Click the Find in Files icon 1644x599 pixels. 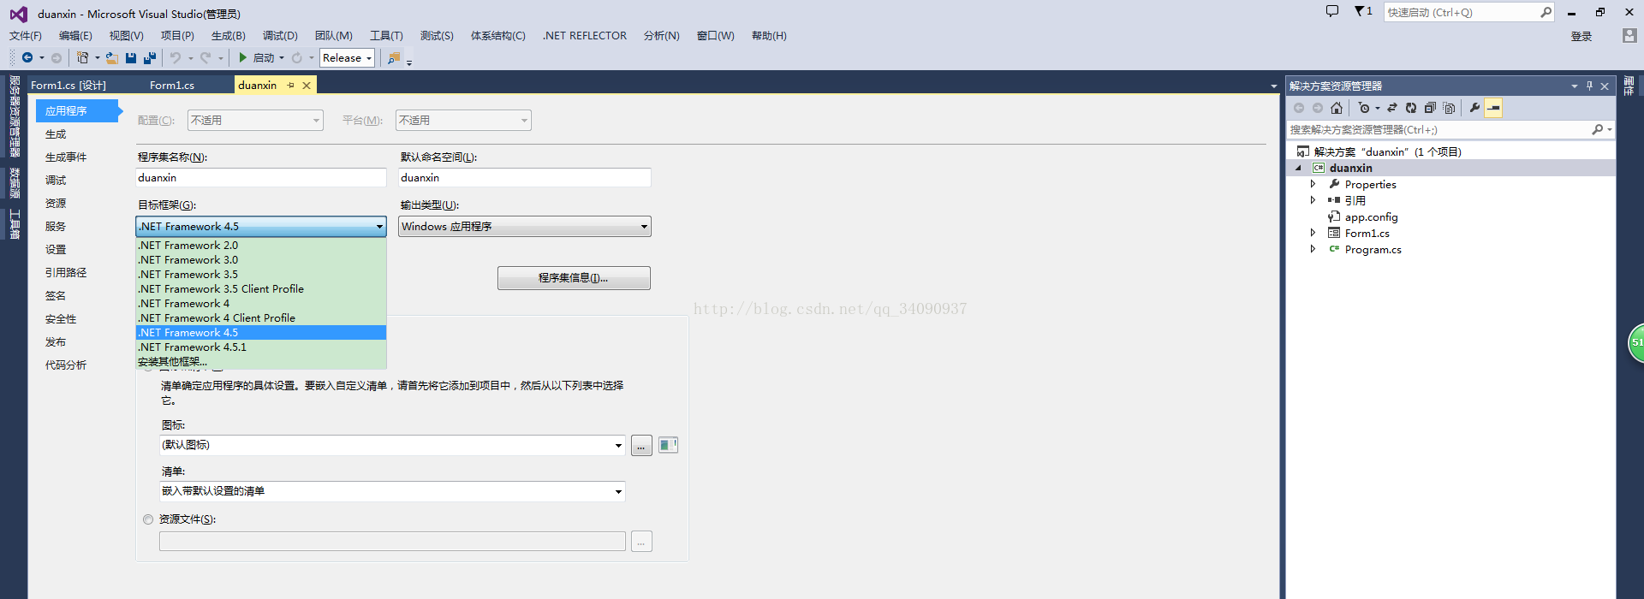pyautogui.click(x=394, y=57)
